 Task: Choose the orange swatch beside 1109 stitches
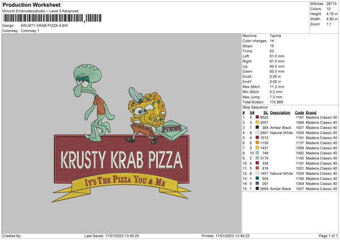pyautogui.click(x=257, y=143)
